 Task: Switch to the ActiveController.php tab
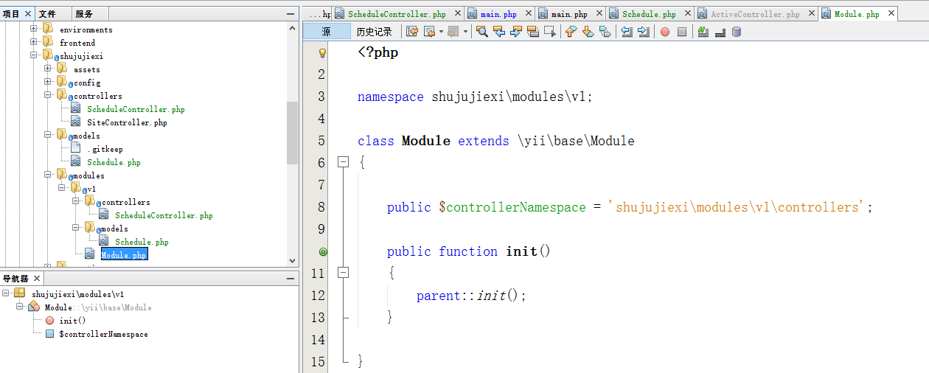click(x=755, y=14)
